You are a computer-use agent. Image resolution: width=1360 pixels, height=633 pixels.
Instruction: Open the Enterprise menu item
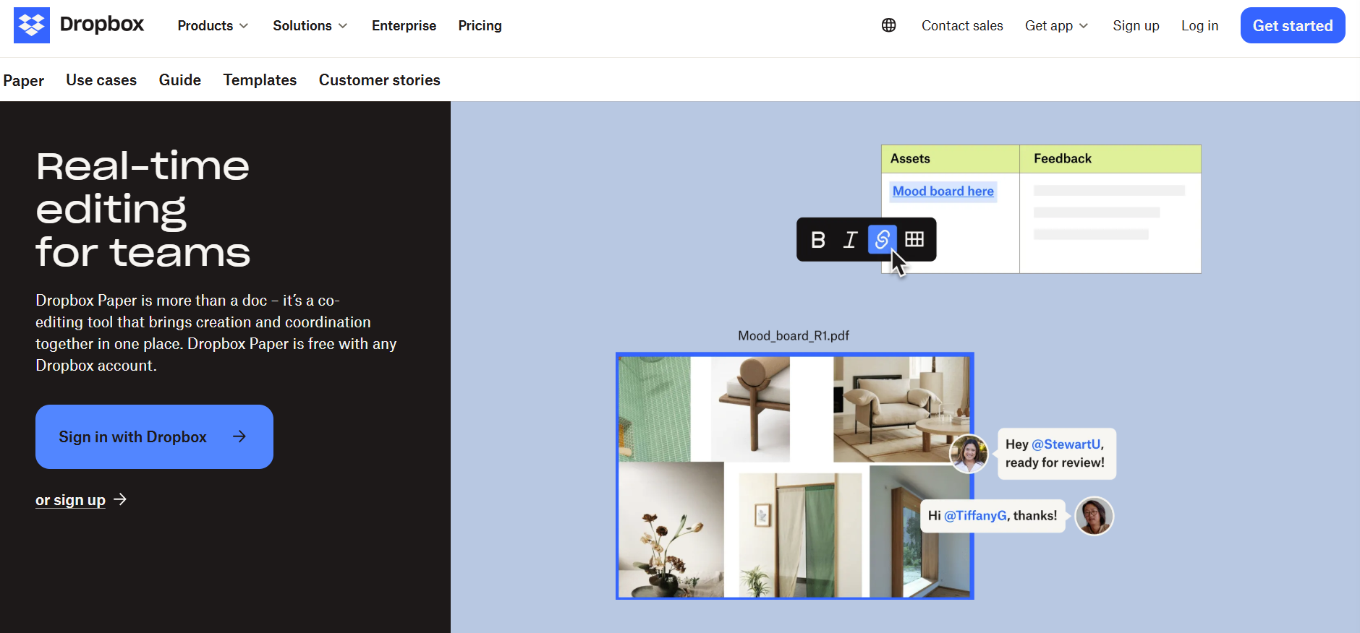(x=404, y=25)
